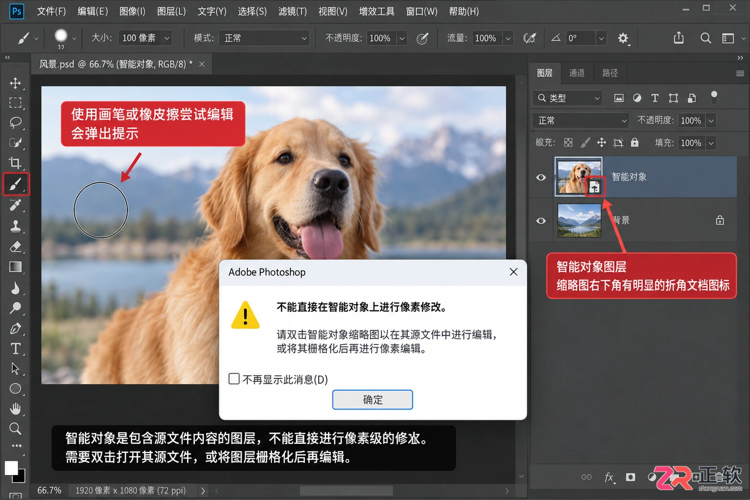Screen dimensions: 750x500
Task: Open Search with the magnifier icon
Action: 706,38
